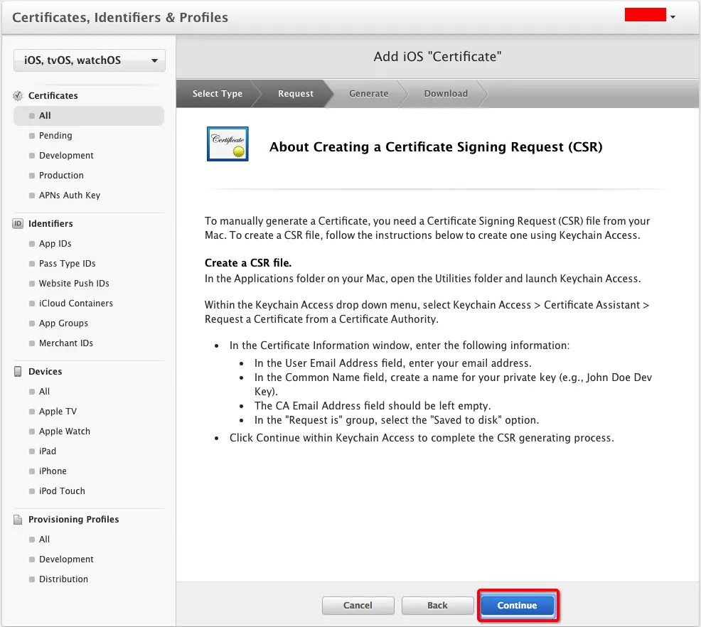Go to the Select Type step
This screenshot has height=627, width=701.
[218, 93]
